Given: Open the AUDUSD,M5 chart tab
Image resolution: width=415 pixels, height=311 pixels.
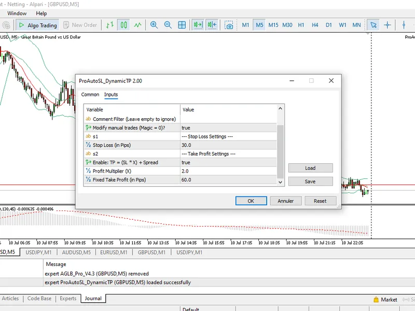Looking at the screenshot, I should coord(76,252).
